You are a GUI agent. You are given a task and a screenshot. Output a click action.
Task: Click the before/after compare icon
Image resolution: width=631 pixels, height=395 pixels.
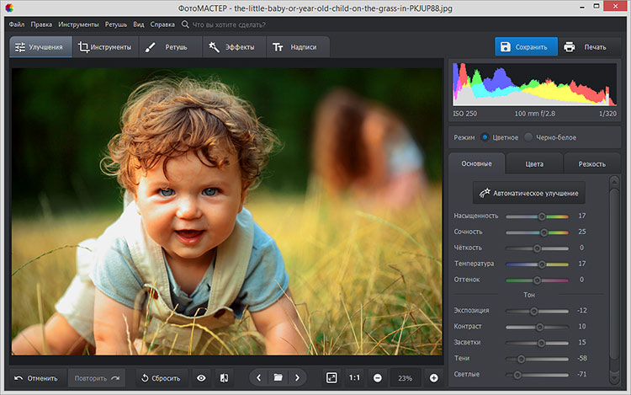(223, 378)
